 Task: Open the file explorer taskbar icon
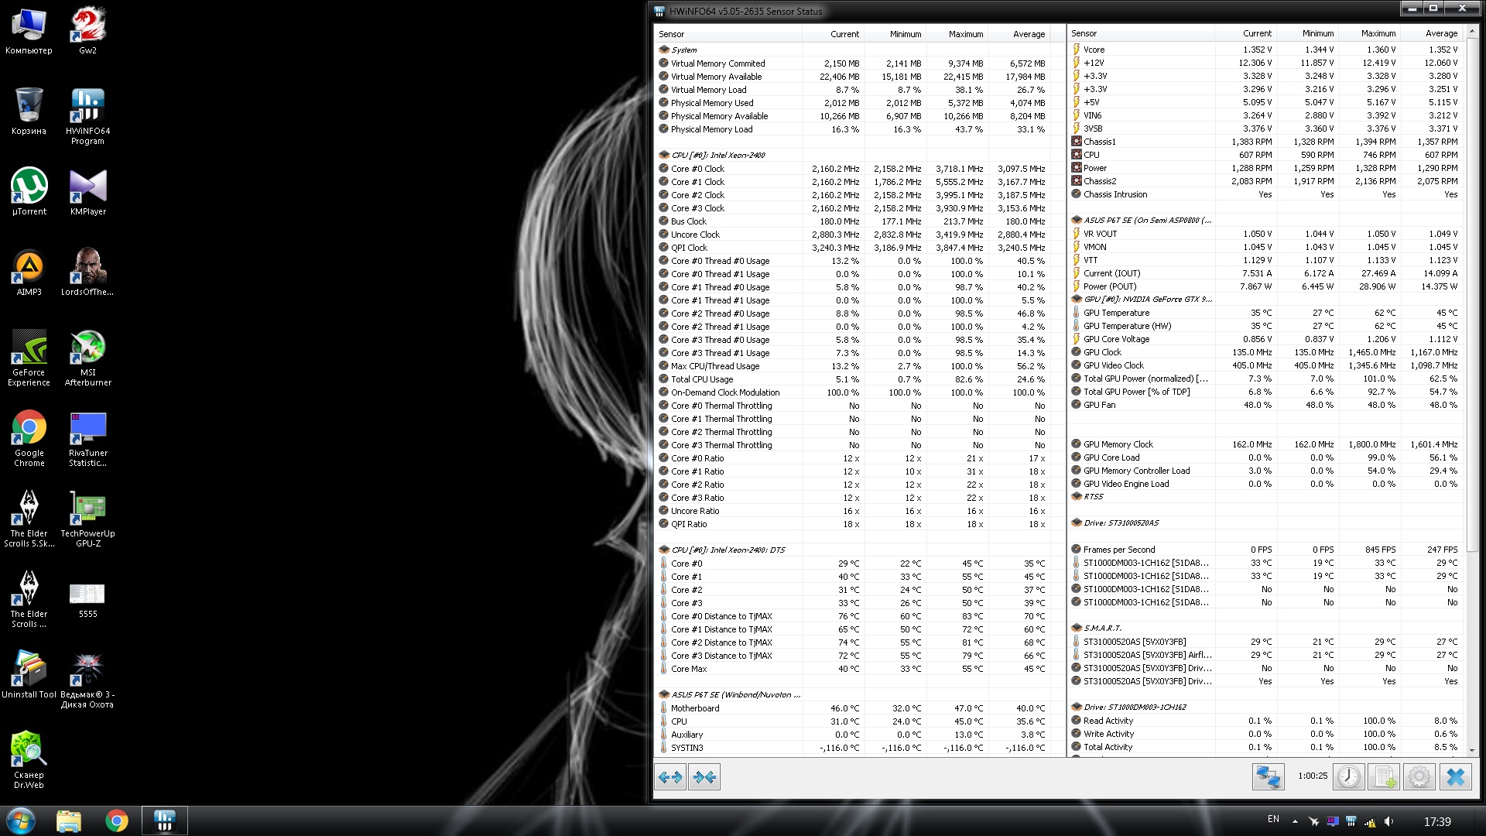[68, 821]
